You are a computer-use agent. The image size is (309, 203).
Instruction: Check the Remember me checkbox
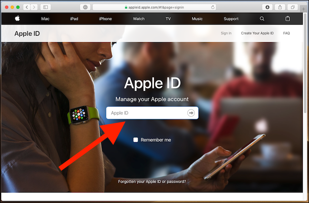(x=135, y=140)
